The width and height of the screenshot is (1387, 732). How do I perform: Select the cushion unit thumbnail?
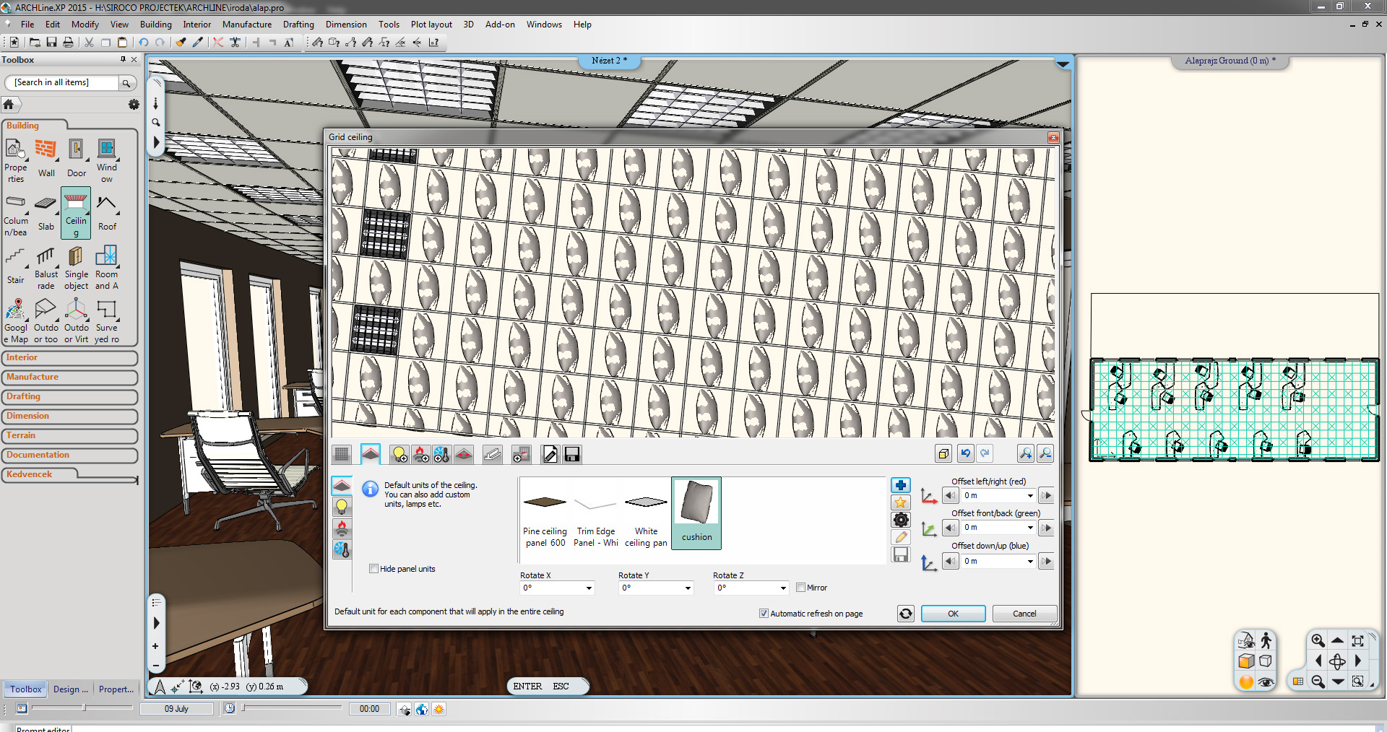coord(696,513)
